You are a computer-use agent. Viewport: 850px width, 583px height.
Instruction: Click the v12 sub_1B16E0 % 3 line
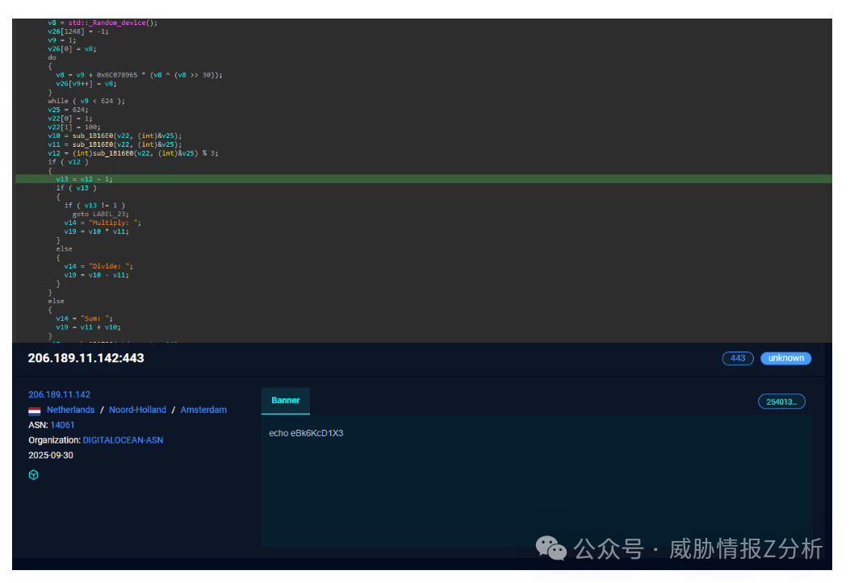[133, 153]
